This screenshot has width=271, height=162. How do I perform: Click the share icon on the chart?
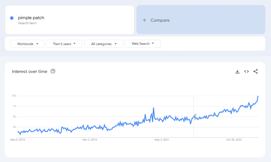tap(255, 72)
